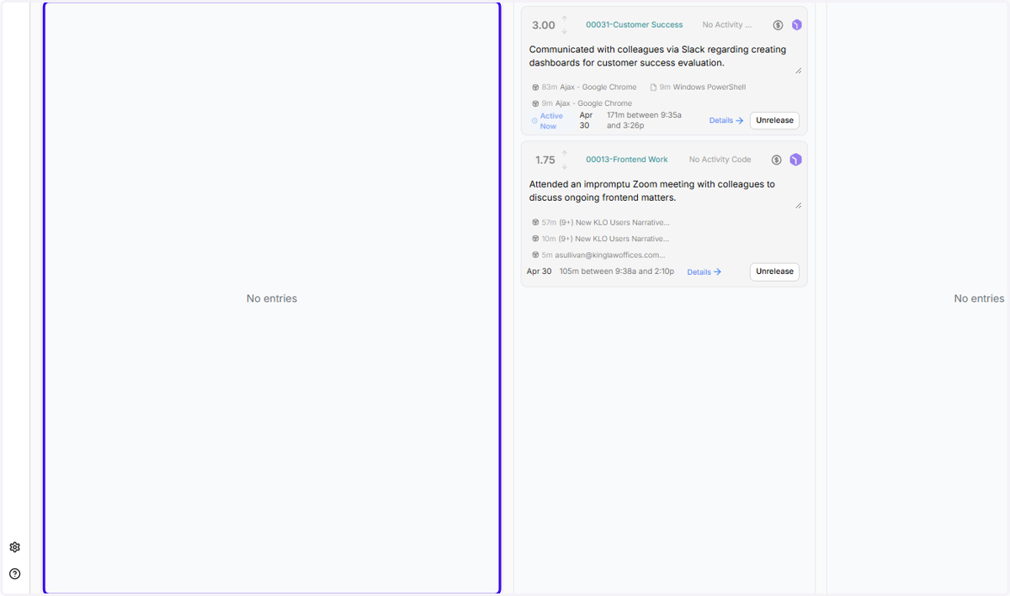Click the 1.75 hours value field
1010x596 pixels.
click(x=545, y=160)
